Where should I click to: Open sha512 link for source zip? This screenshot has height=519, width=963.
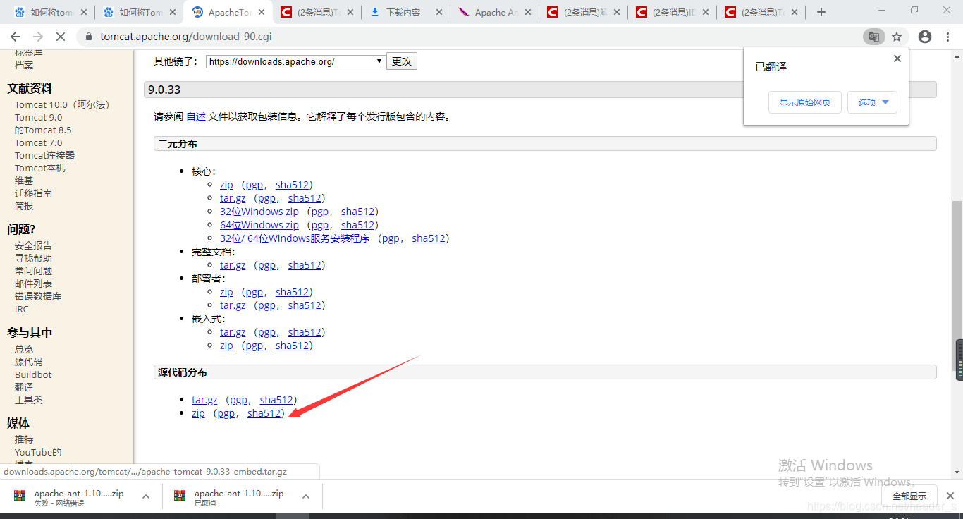pyautogui.click(x=264, y=413)
